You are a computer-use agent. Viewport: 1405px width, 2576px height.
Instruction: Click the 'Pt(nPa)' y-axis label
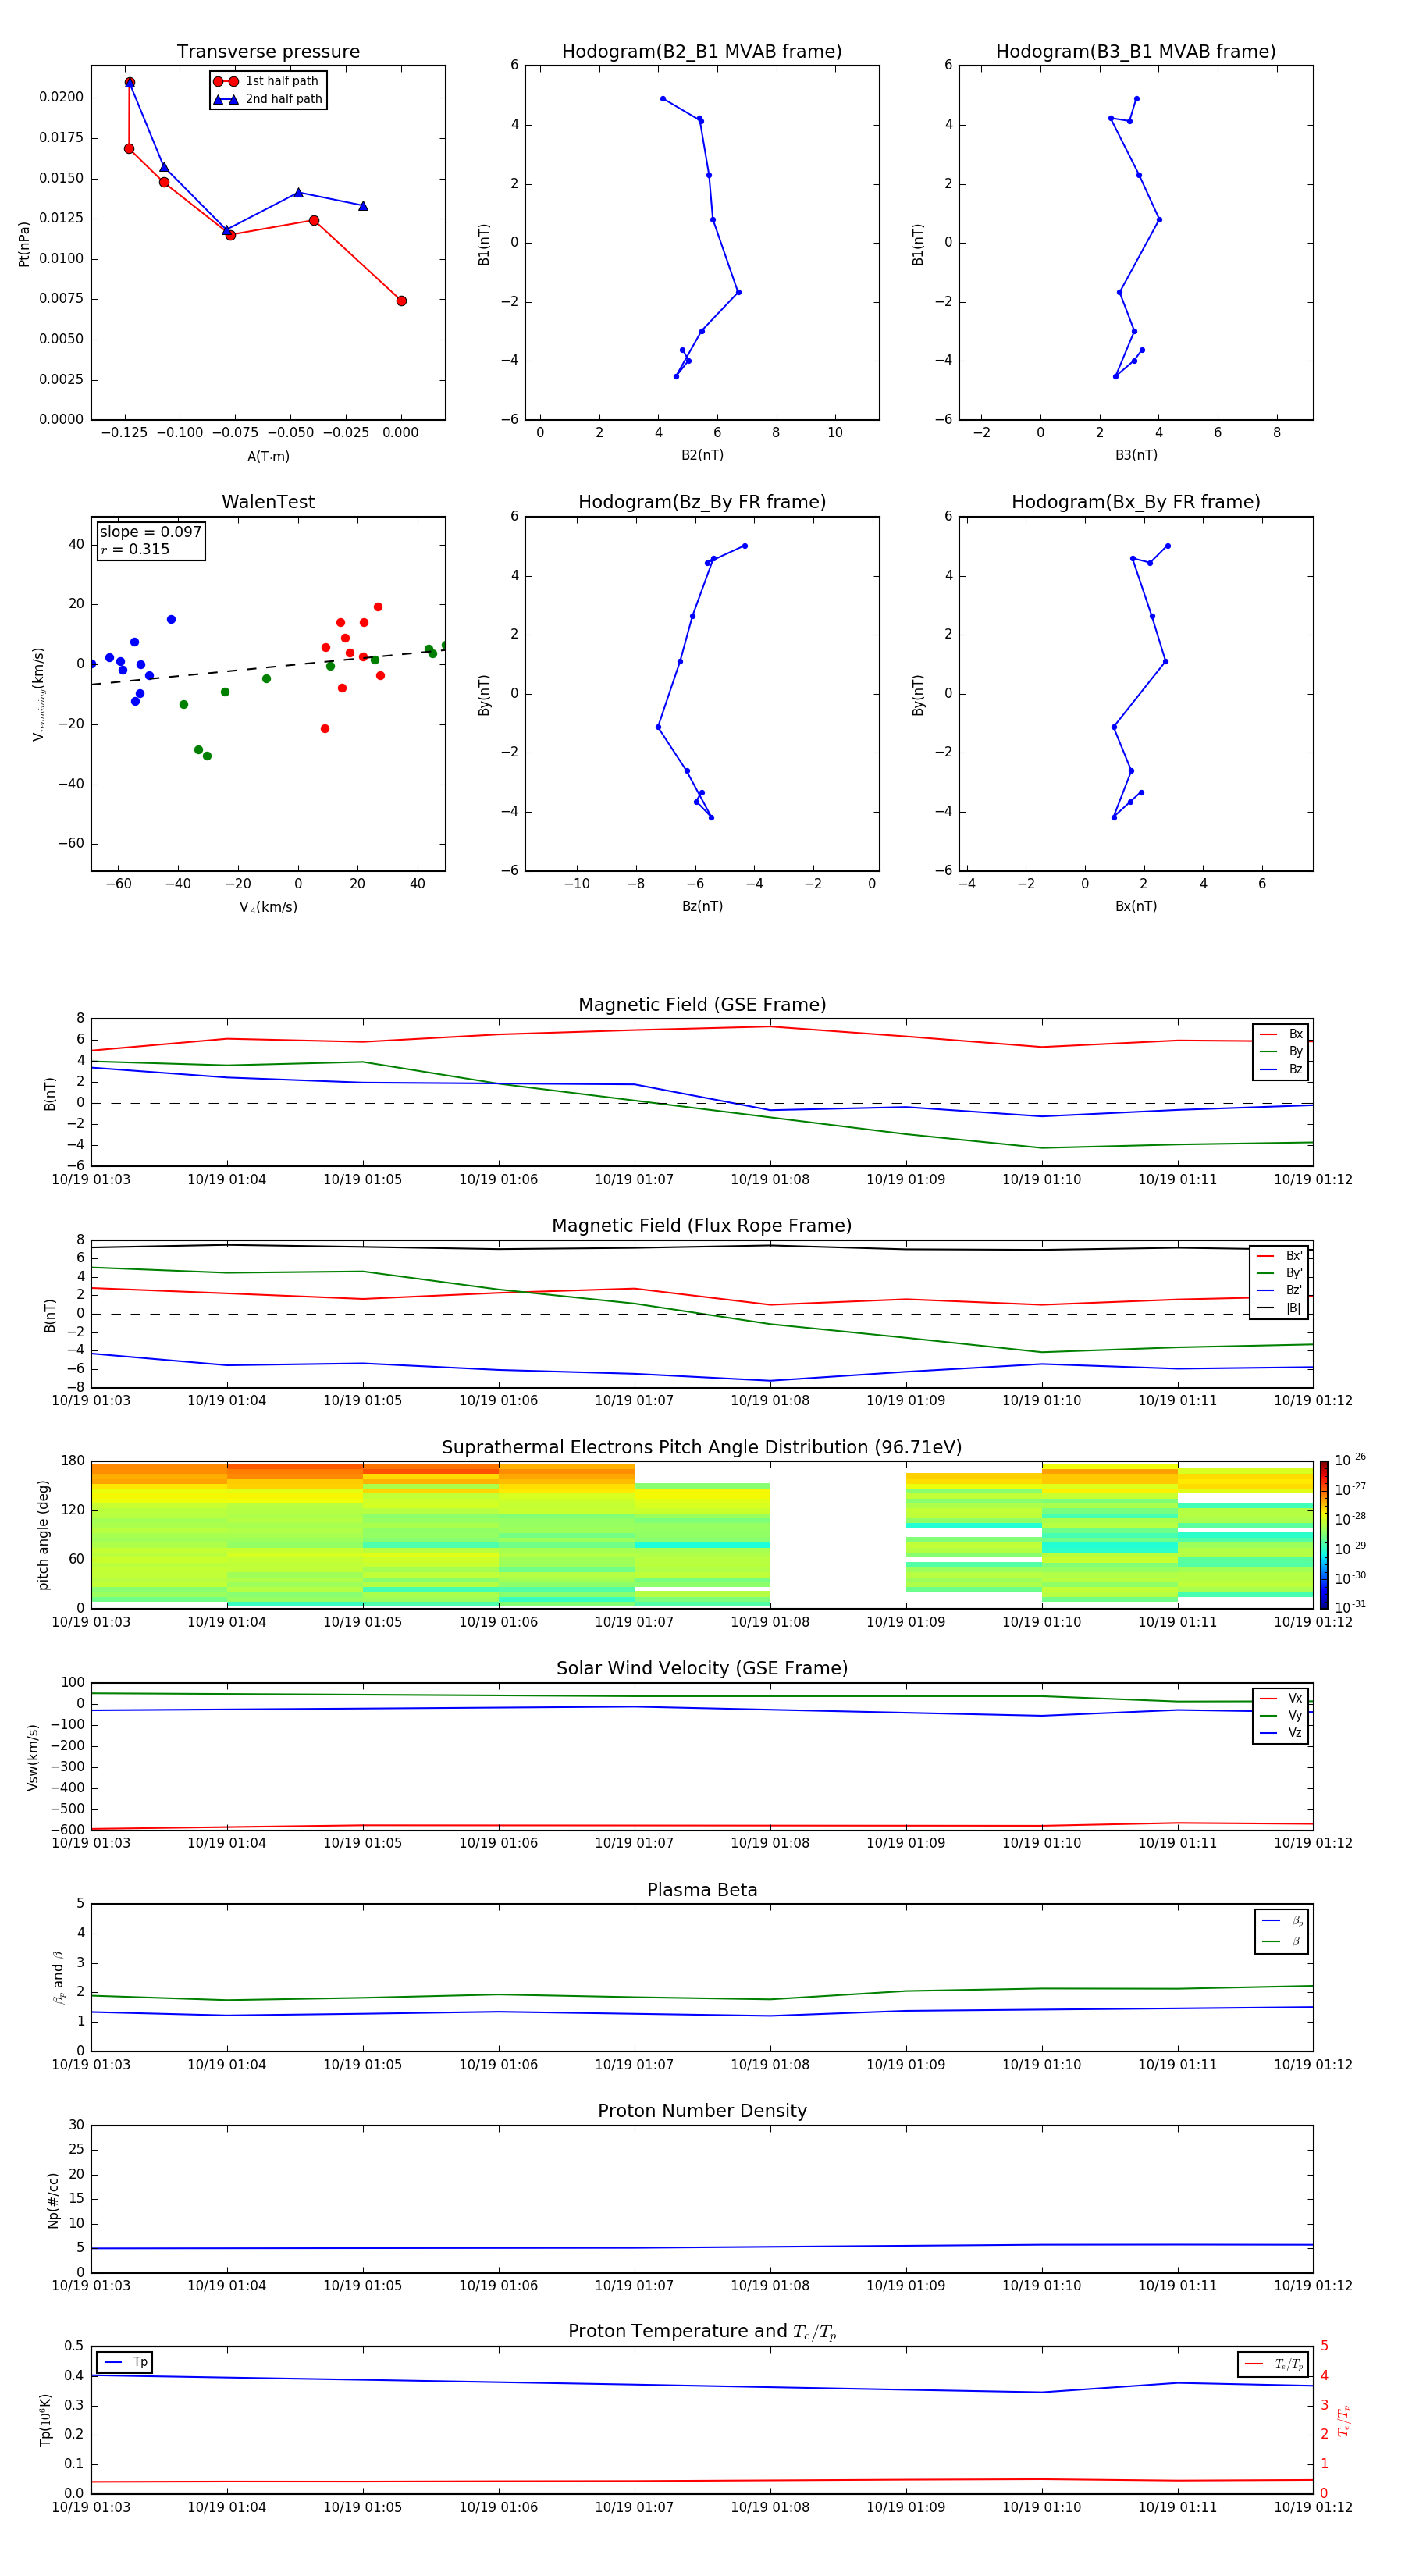(x=24, y=244)
